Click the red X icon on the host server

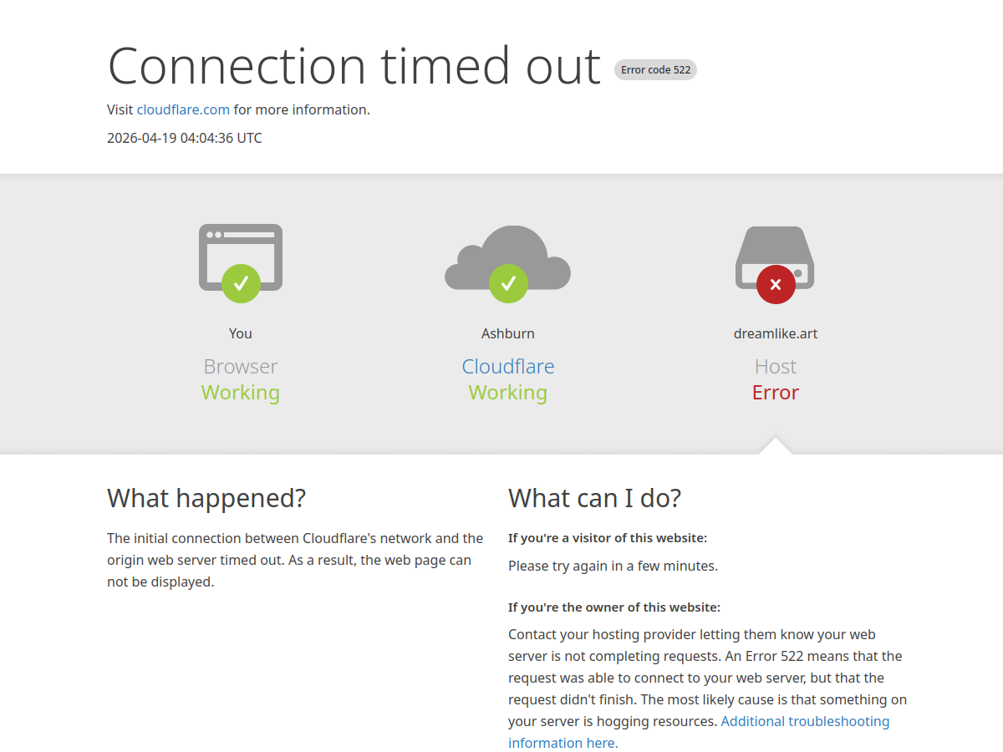(x=775, y=284)
